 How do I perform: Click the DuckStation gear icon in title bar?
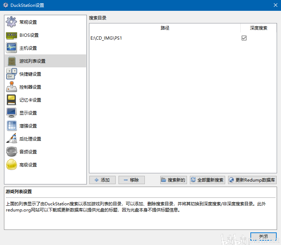point(5,5)
